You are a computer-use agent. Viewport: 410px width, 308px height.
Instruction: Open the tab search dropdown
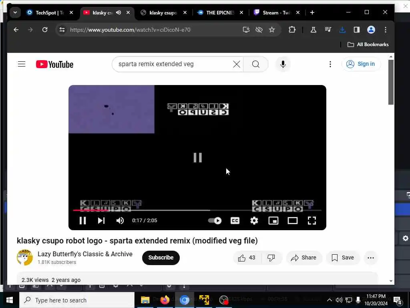15,12
